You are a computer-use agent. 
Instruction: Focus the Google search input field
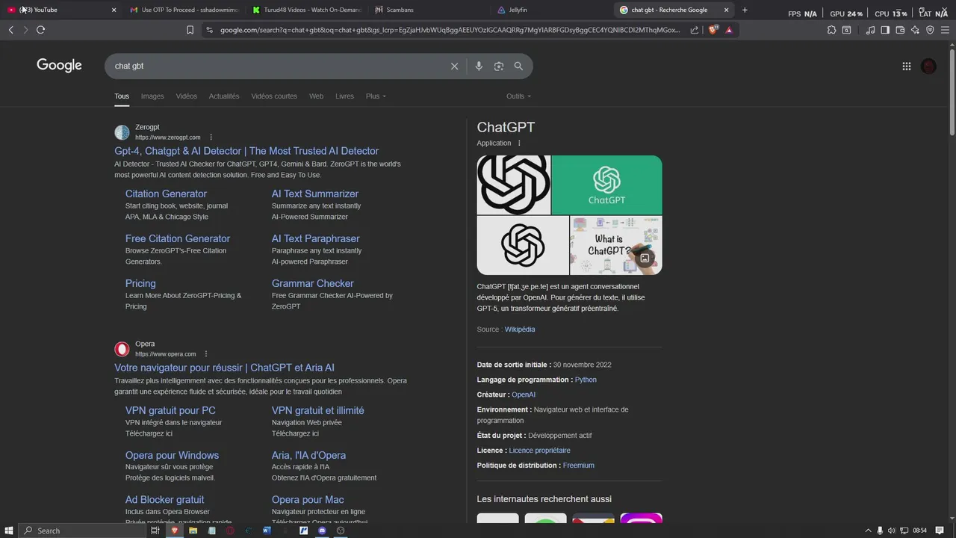(x=276, y=67)
